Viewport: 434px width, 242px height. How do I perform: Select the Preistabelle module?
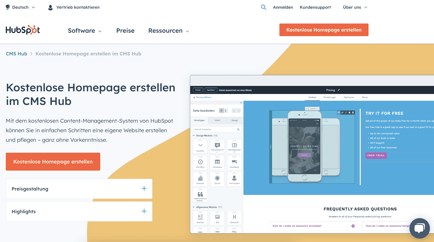coord(217,163)
